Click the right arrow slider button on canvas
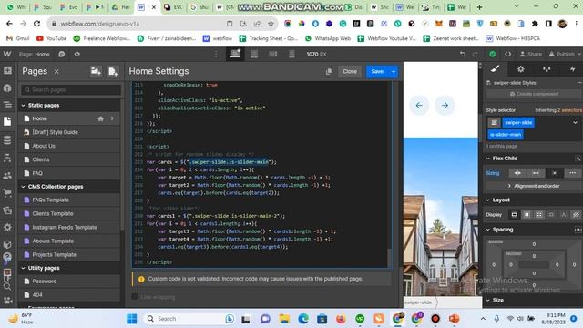 click(x=445, y=106)
